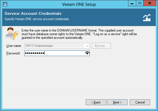Viewport: 158px width, 111px height.
Task: Click the Veeam ONE title bar app icon
Action: coord(5,4)
